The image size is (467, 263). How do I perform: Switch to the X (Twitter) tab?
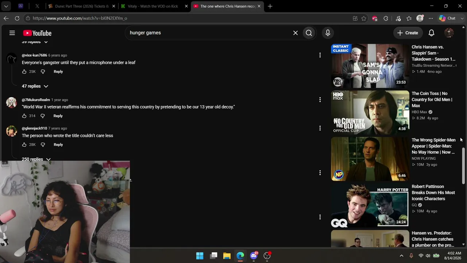coord(37,6)
